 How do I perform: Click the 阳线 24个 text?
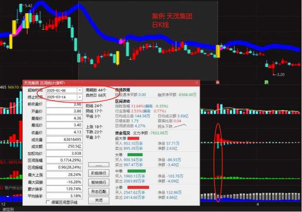pyautogui.click(x=94, y=106)
